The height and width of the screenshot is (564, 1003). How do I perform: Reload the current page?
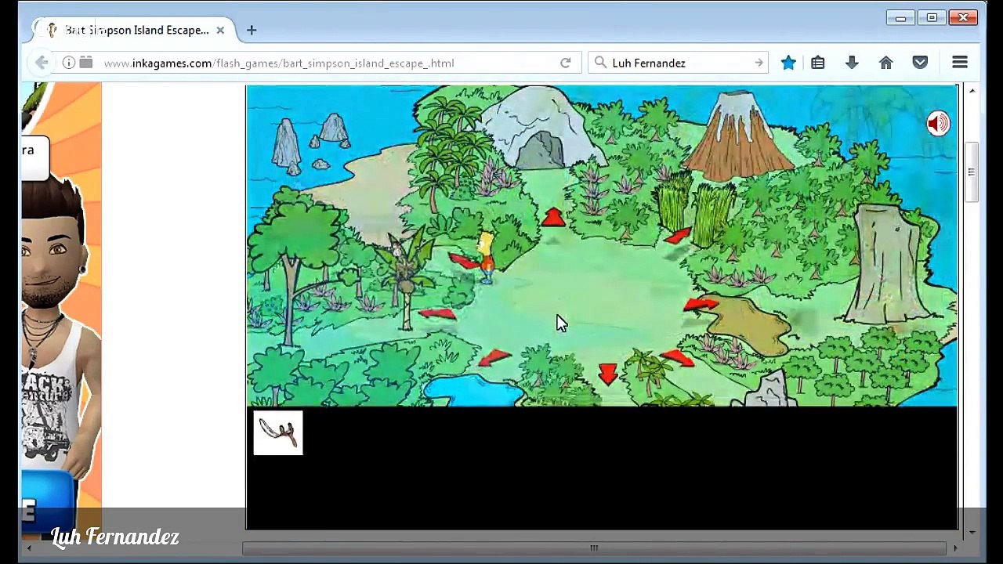tap(565, 63)
